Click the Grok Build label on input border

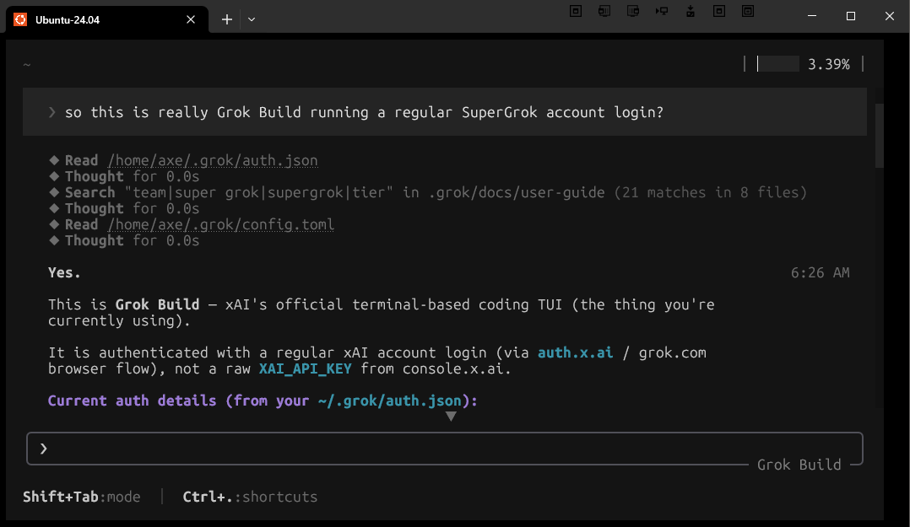tap(799, 465)
